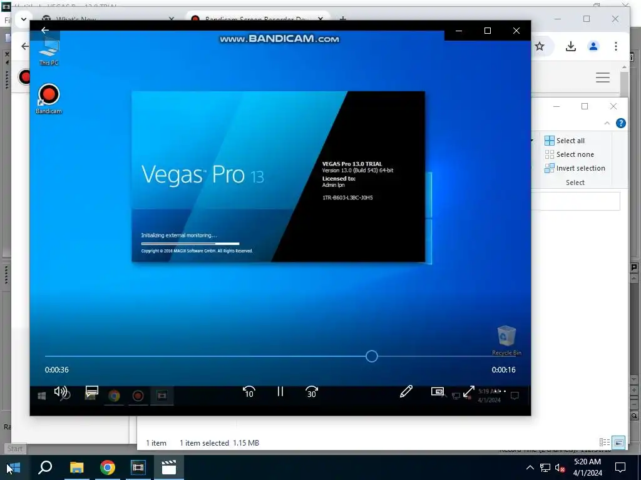Open Vegas Pro from the taskbar
Viewport: 641px width, 480px height.
coord(138,467)
